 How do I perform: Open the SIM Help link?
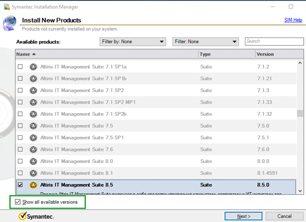pos(293,20)
